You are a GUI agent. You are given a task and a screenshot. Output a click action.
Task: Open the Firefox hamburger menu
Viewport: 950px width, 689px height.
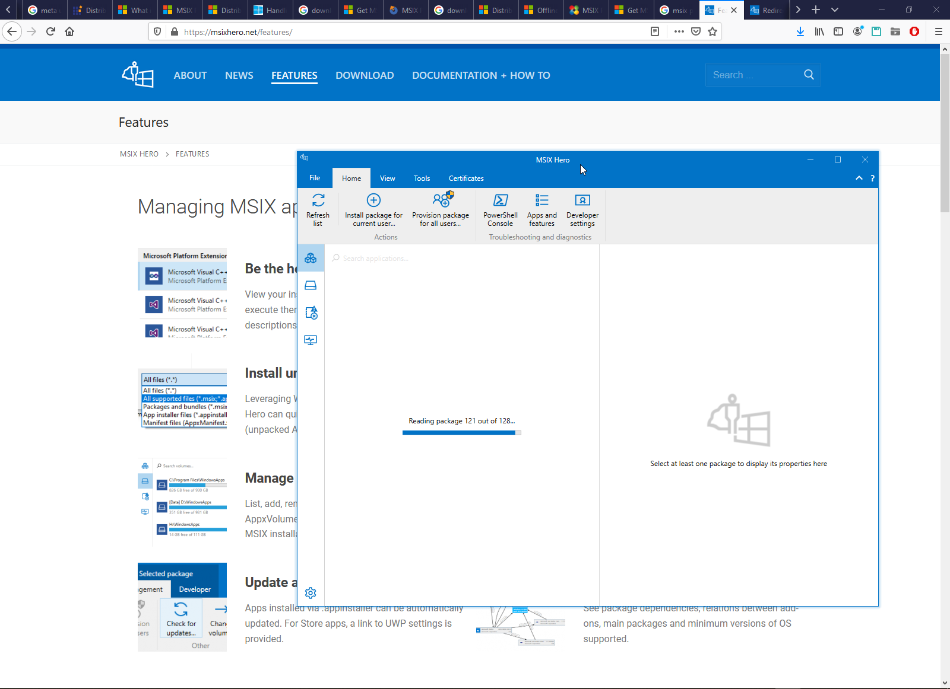pyautogui.click(x=939, y=31)
